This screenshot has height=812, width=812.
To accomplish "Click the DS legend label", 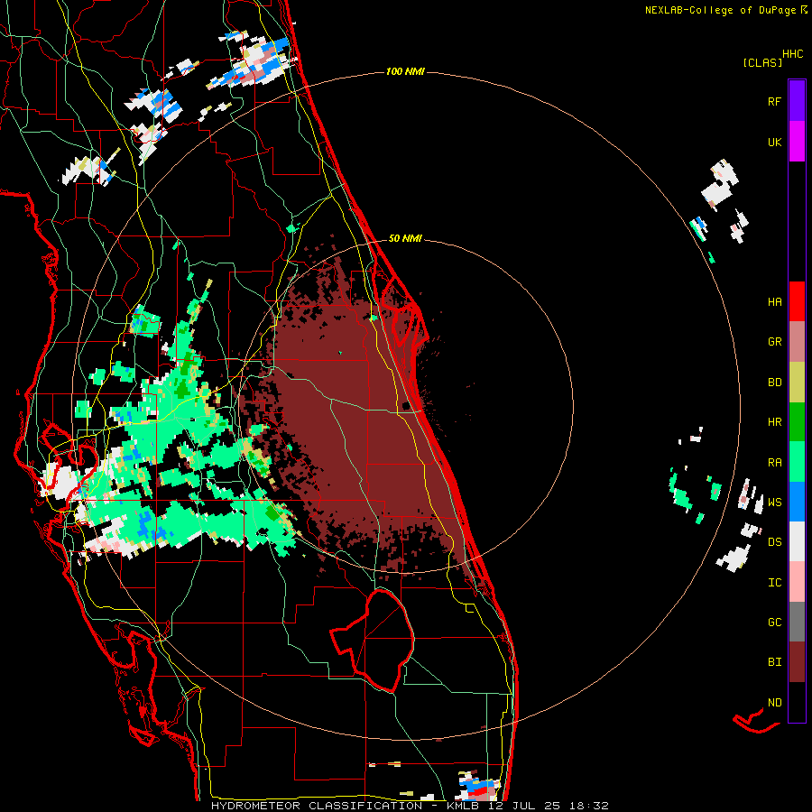I will (774, 542).
